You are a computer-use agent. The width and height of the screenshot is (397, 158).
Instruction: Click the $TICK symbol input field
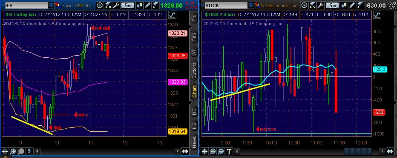point(226,5)
